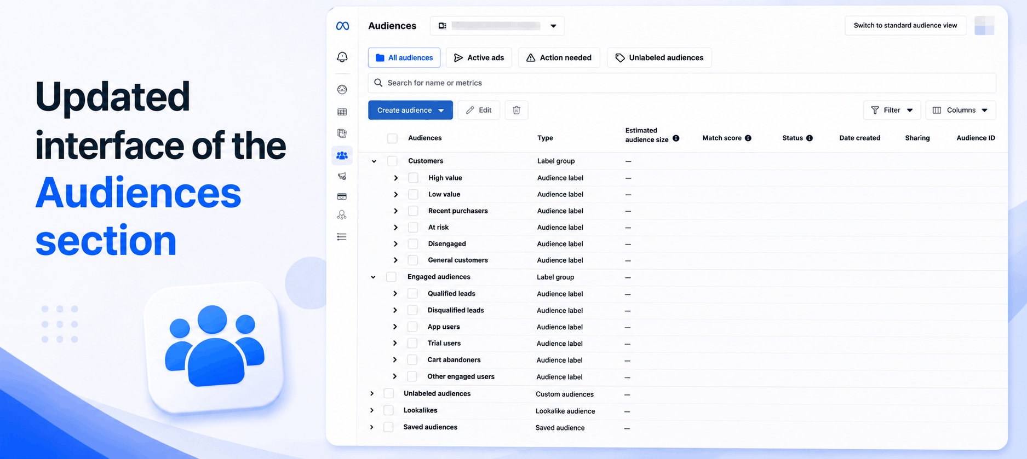Select the Audiences people icon in sidebar
Image resolution: width=1027 pixels, height=459 pixels.
click(342, 155)
